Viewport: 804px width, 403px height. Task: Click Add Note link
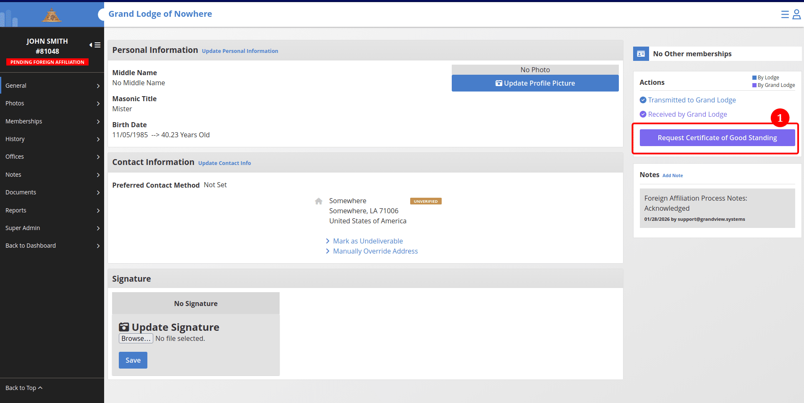pos(673,175)
